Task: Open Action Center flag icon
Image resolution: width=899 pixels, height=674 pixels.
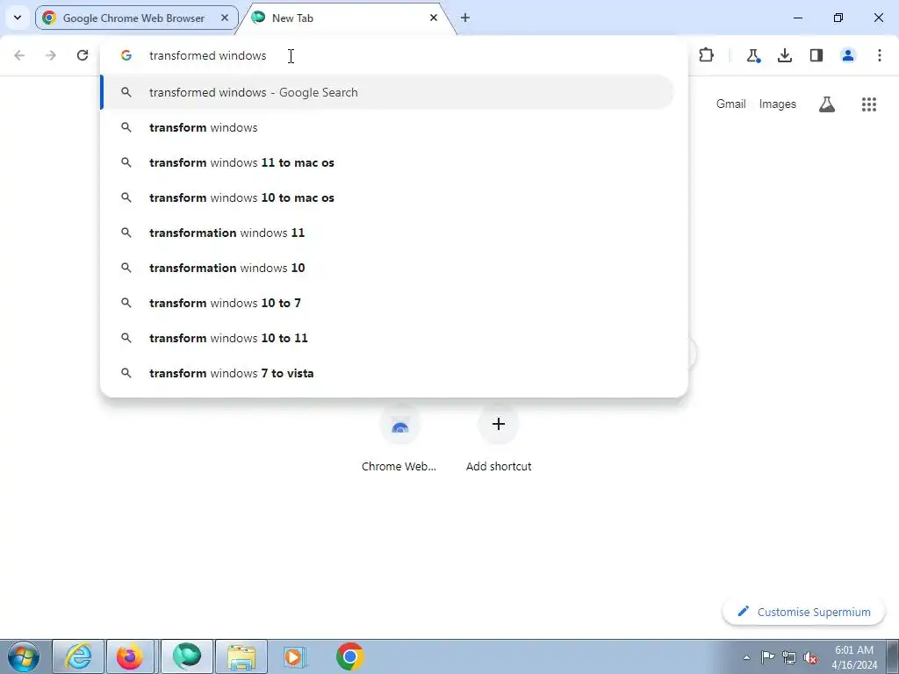Action: coord(767,657)
